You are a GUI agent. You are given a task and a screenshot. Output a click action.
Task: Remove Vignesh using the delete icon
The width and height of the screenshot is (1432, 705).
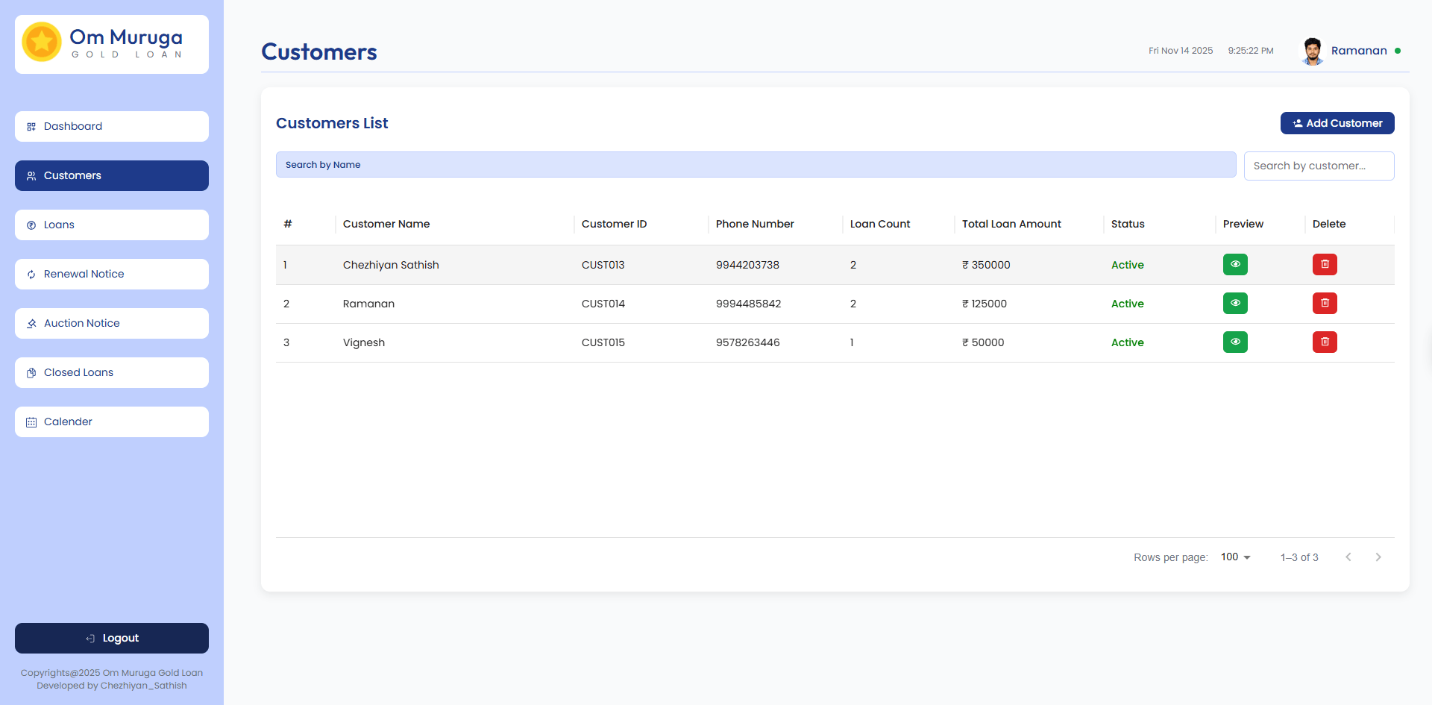tap(1325, 342)
